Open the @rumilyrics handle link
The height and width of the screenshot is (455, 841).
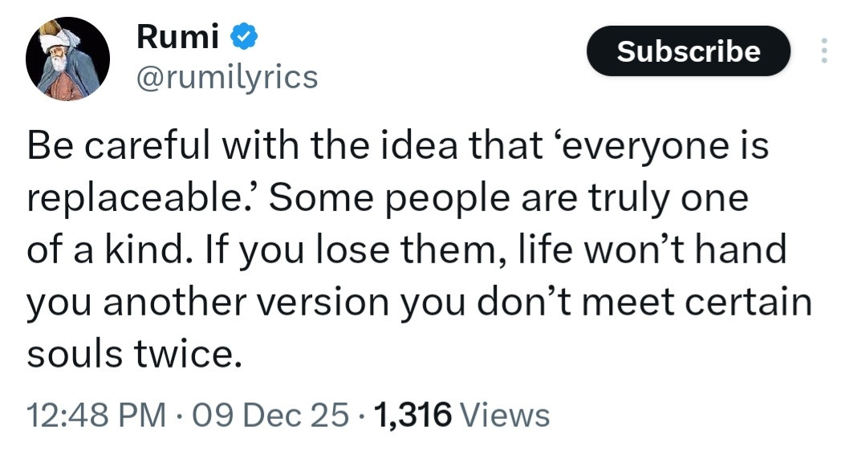pos(228,77)
